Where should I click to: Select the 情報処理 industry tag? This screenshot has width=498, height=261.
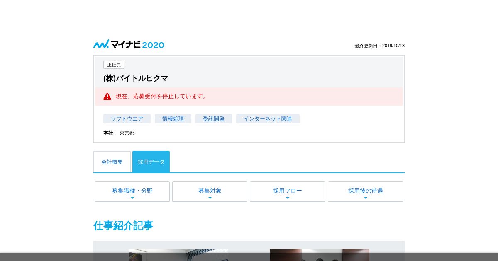173,119
